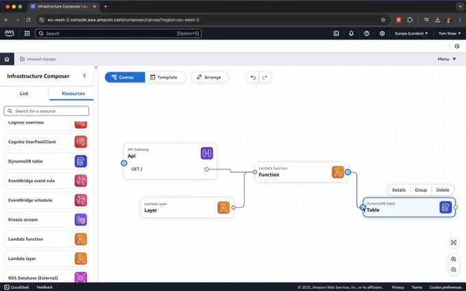Select the List tab
This screenshot has width=466, height=291.
point(24,93)
